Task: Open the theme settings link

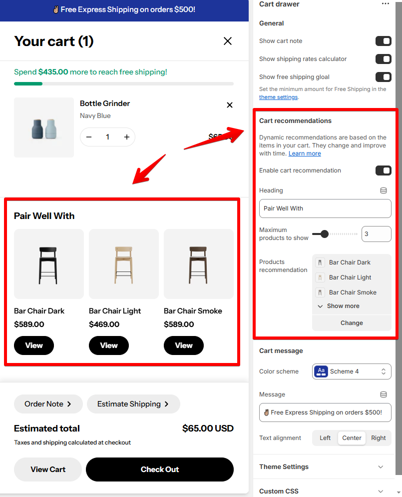Action: pos(278,97)
